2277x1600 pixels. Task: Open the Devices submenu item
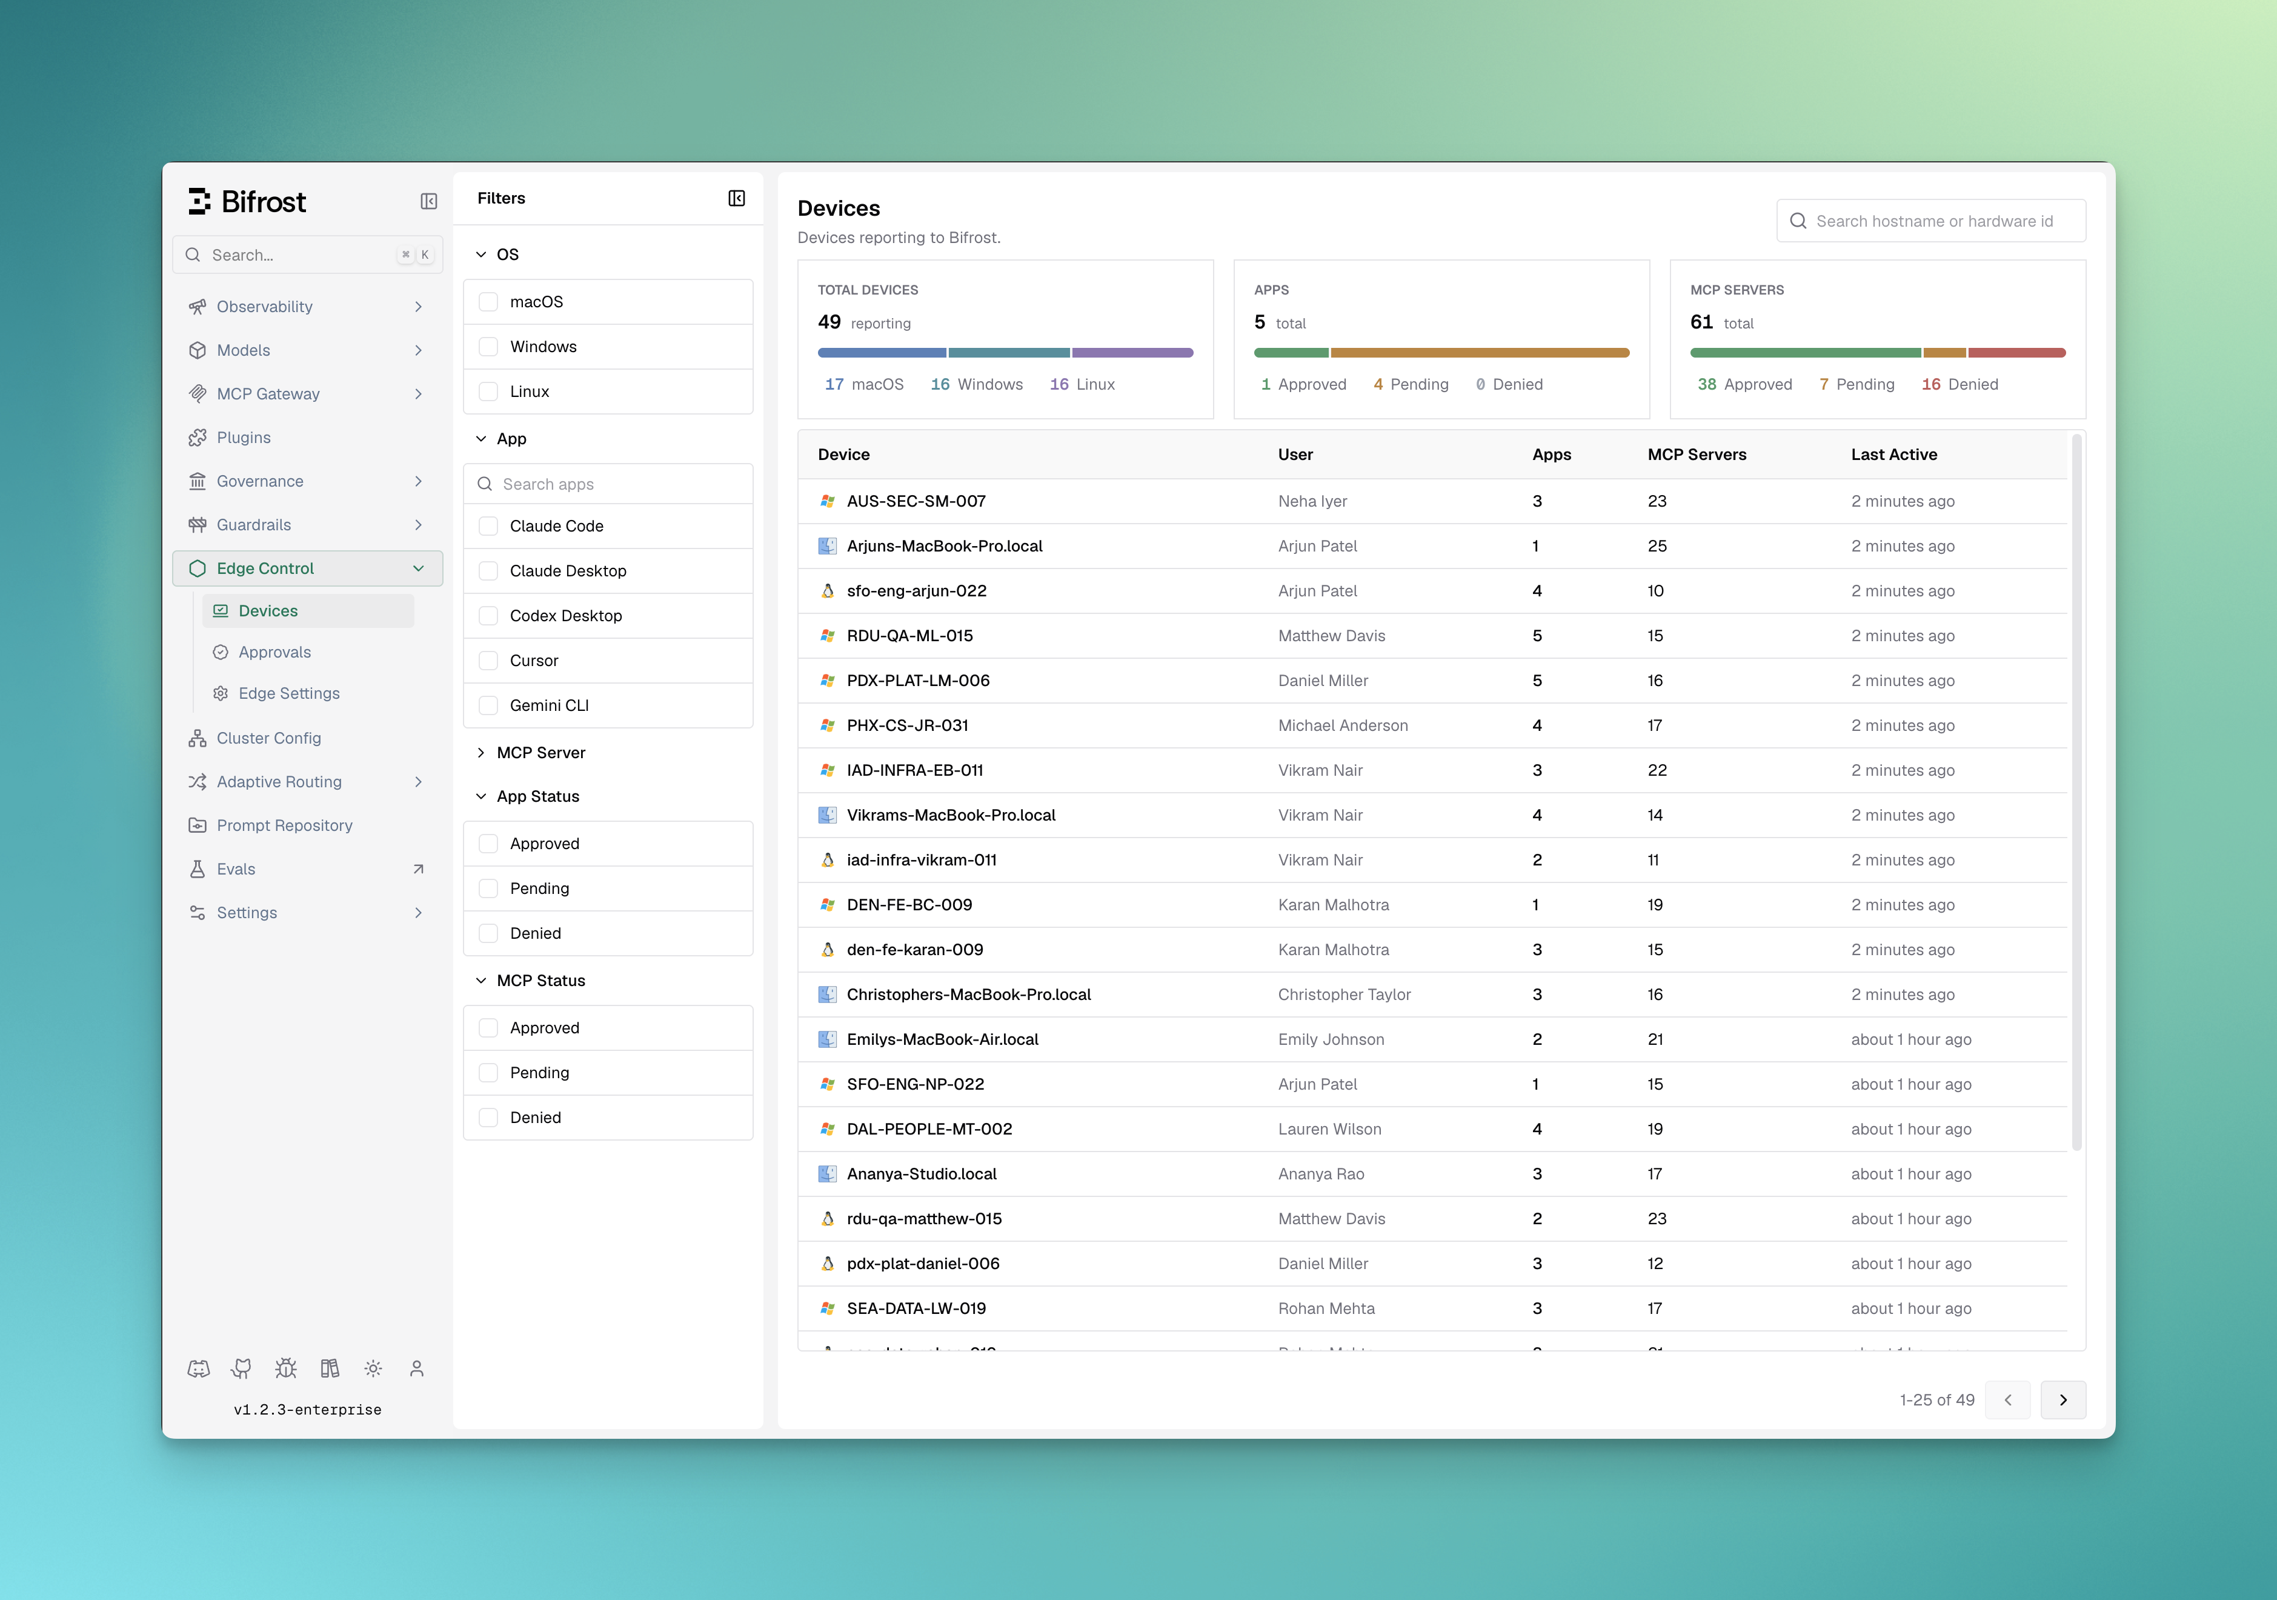308,611
